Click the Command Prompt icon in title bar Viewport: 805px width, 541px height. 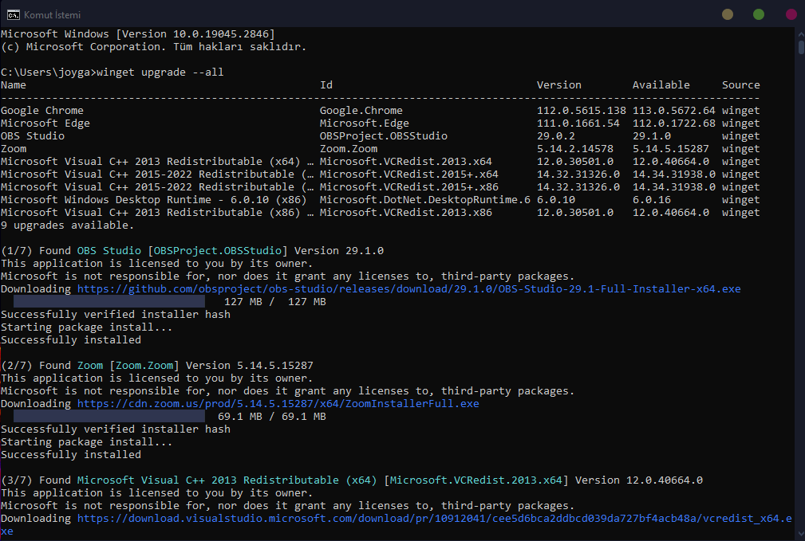pyautogui.click(x=13, y=15)
